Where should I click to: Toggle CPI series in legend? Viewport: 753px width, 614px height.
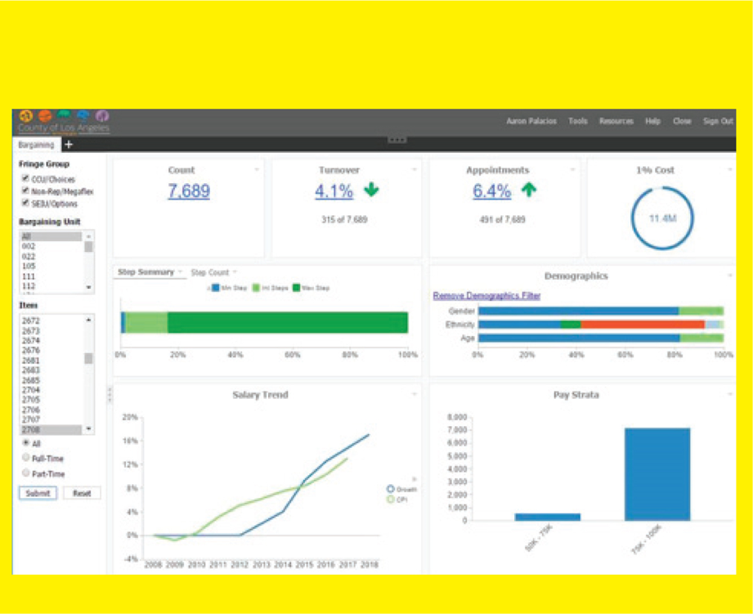pos(391,499)
